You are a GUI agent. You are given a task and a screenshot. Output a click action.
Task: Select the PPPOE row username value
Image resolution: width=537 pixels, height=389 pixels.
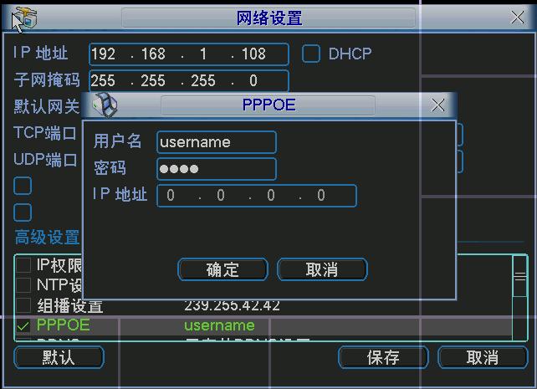coord(219,325)
